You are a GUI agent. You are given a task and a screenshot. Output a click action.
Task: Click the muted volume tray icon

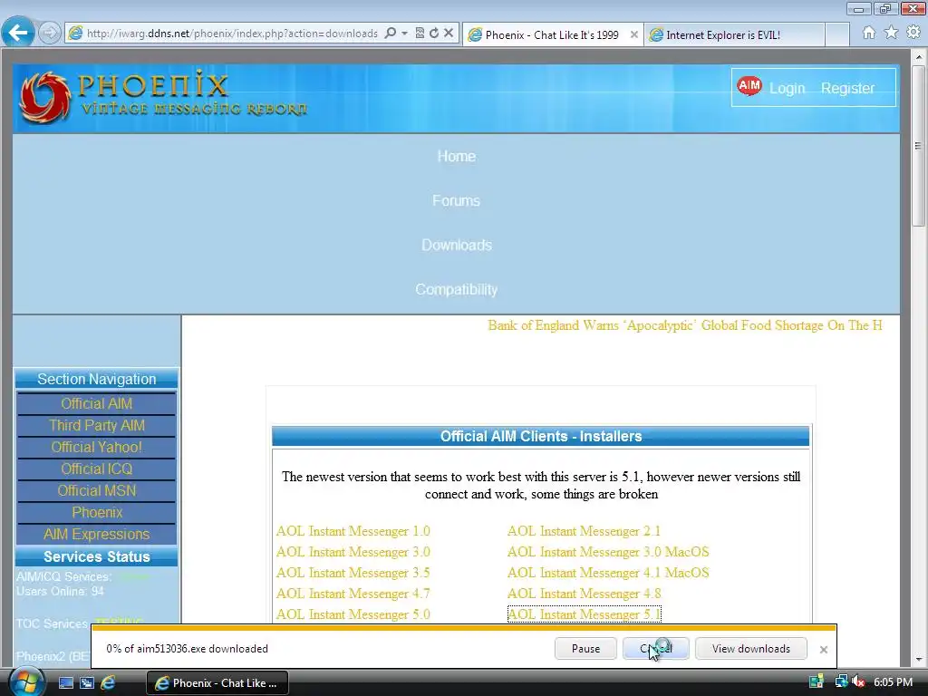(858, 681)
